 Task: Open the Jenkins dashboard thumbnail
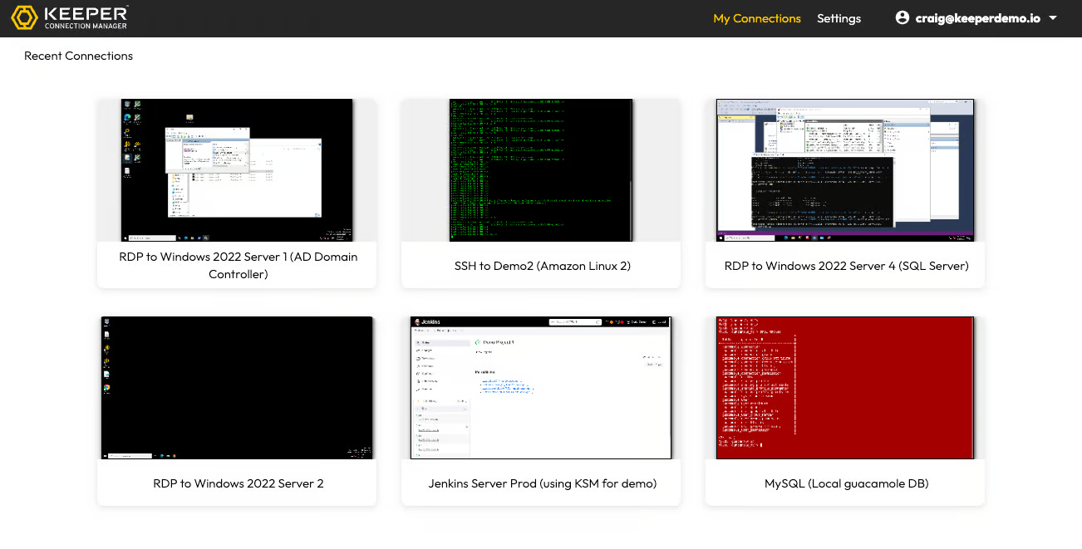[541, 387]
